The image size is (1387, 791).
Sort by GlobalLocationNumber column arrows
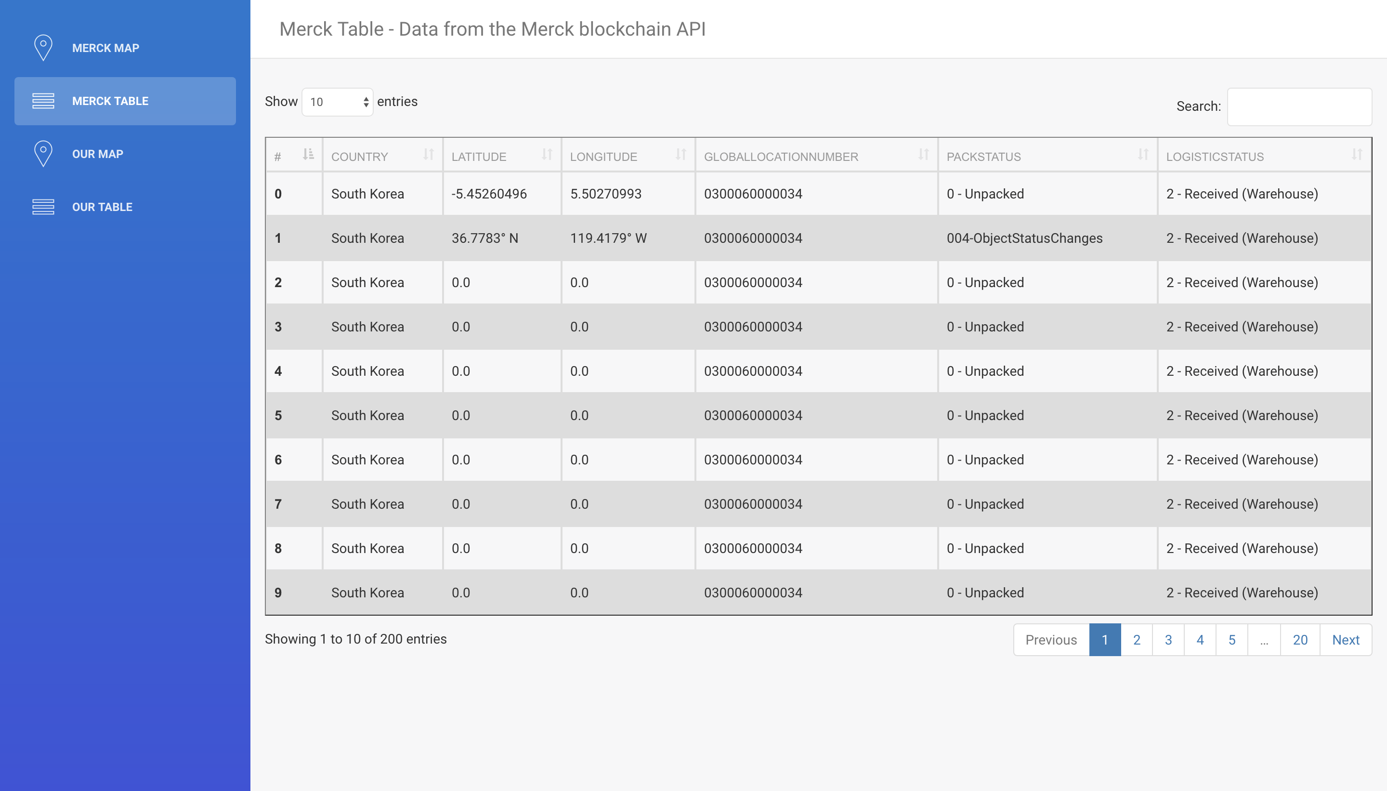pos(923,155)
